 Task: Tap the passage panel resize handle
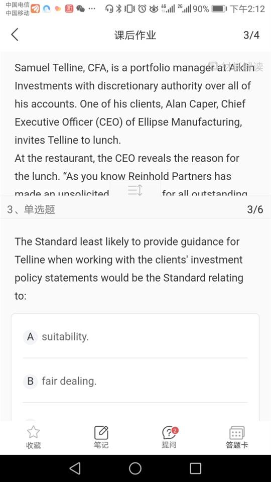pos(135,190)
